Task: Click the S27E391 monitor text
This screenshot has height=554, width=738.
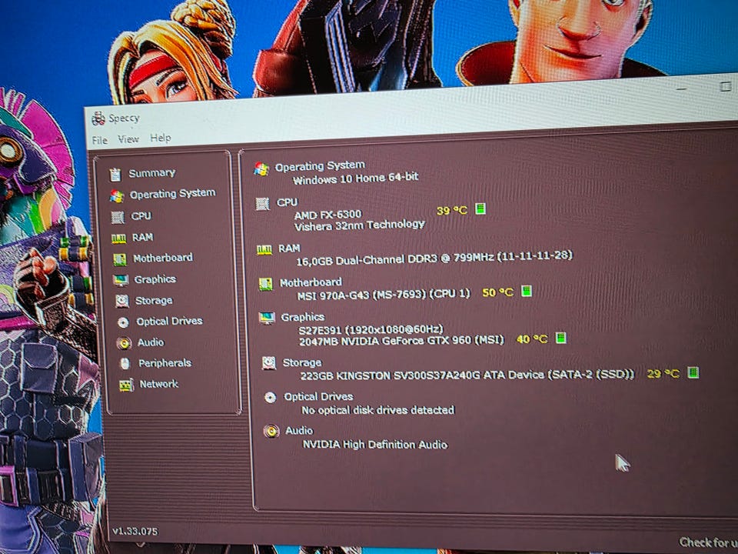Action: 371,329
